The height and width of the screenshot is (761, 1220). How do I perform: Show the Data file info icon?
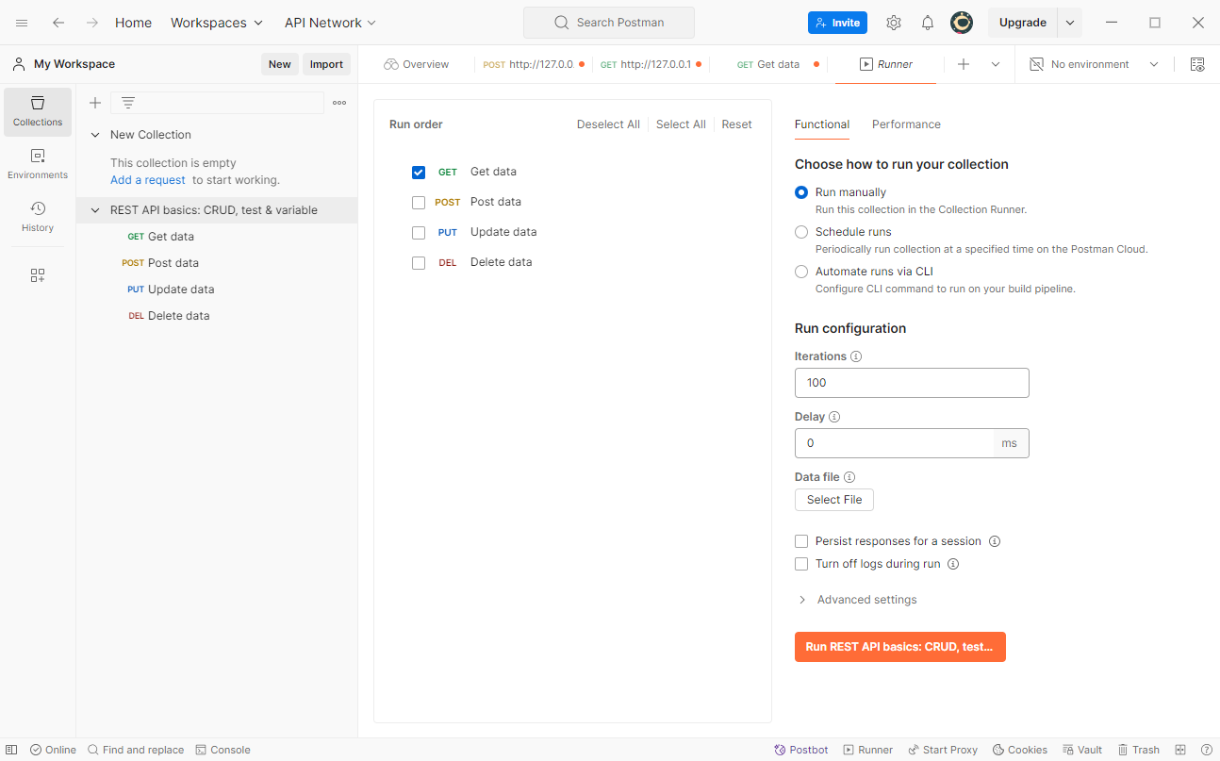[x=849, y=477]
